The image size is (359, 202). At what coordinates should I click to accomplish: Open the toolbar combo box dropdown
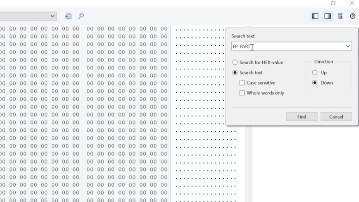tap(52, 16)
